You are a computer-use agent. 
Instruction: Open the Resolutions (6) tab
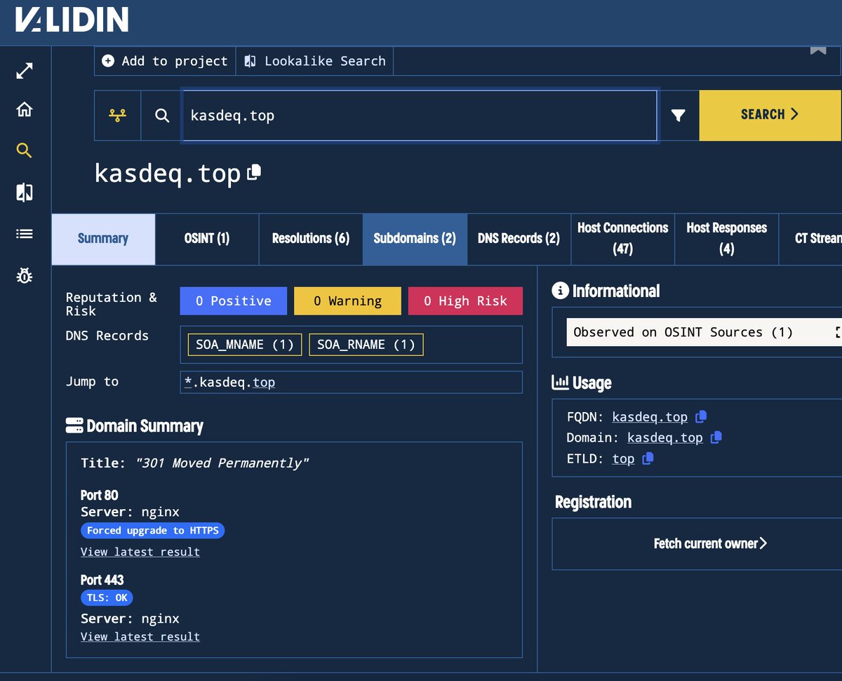[x=311, y=239]
